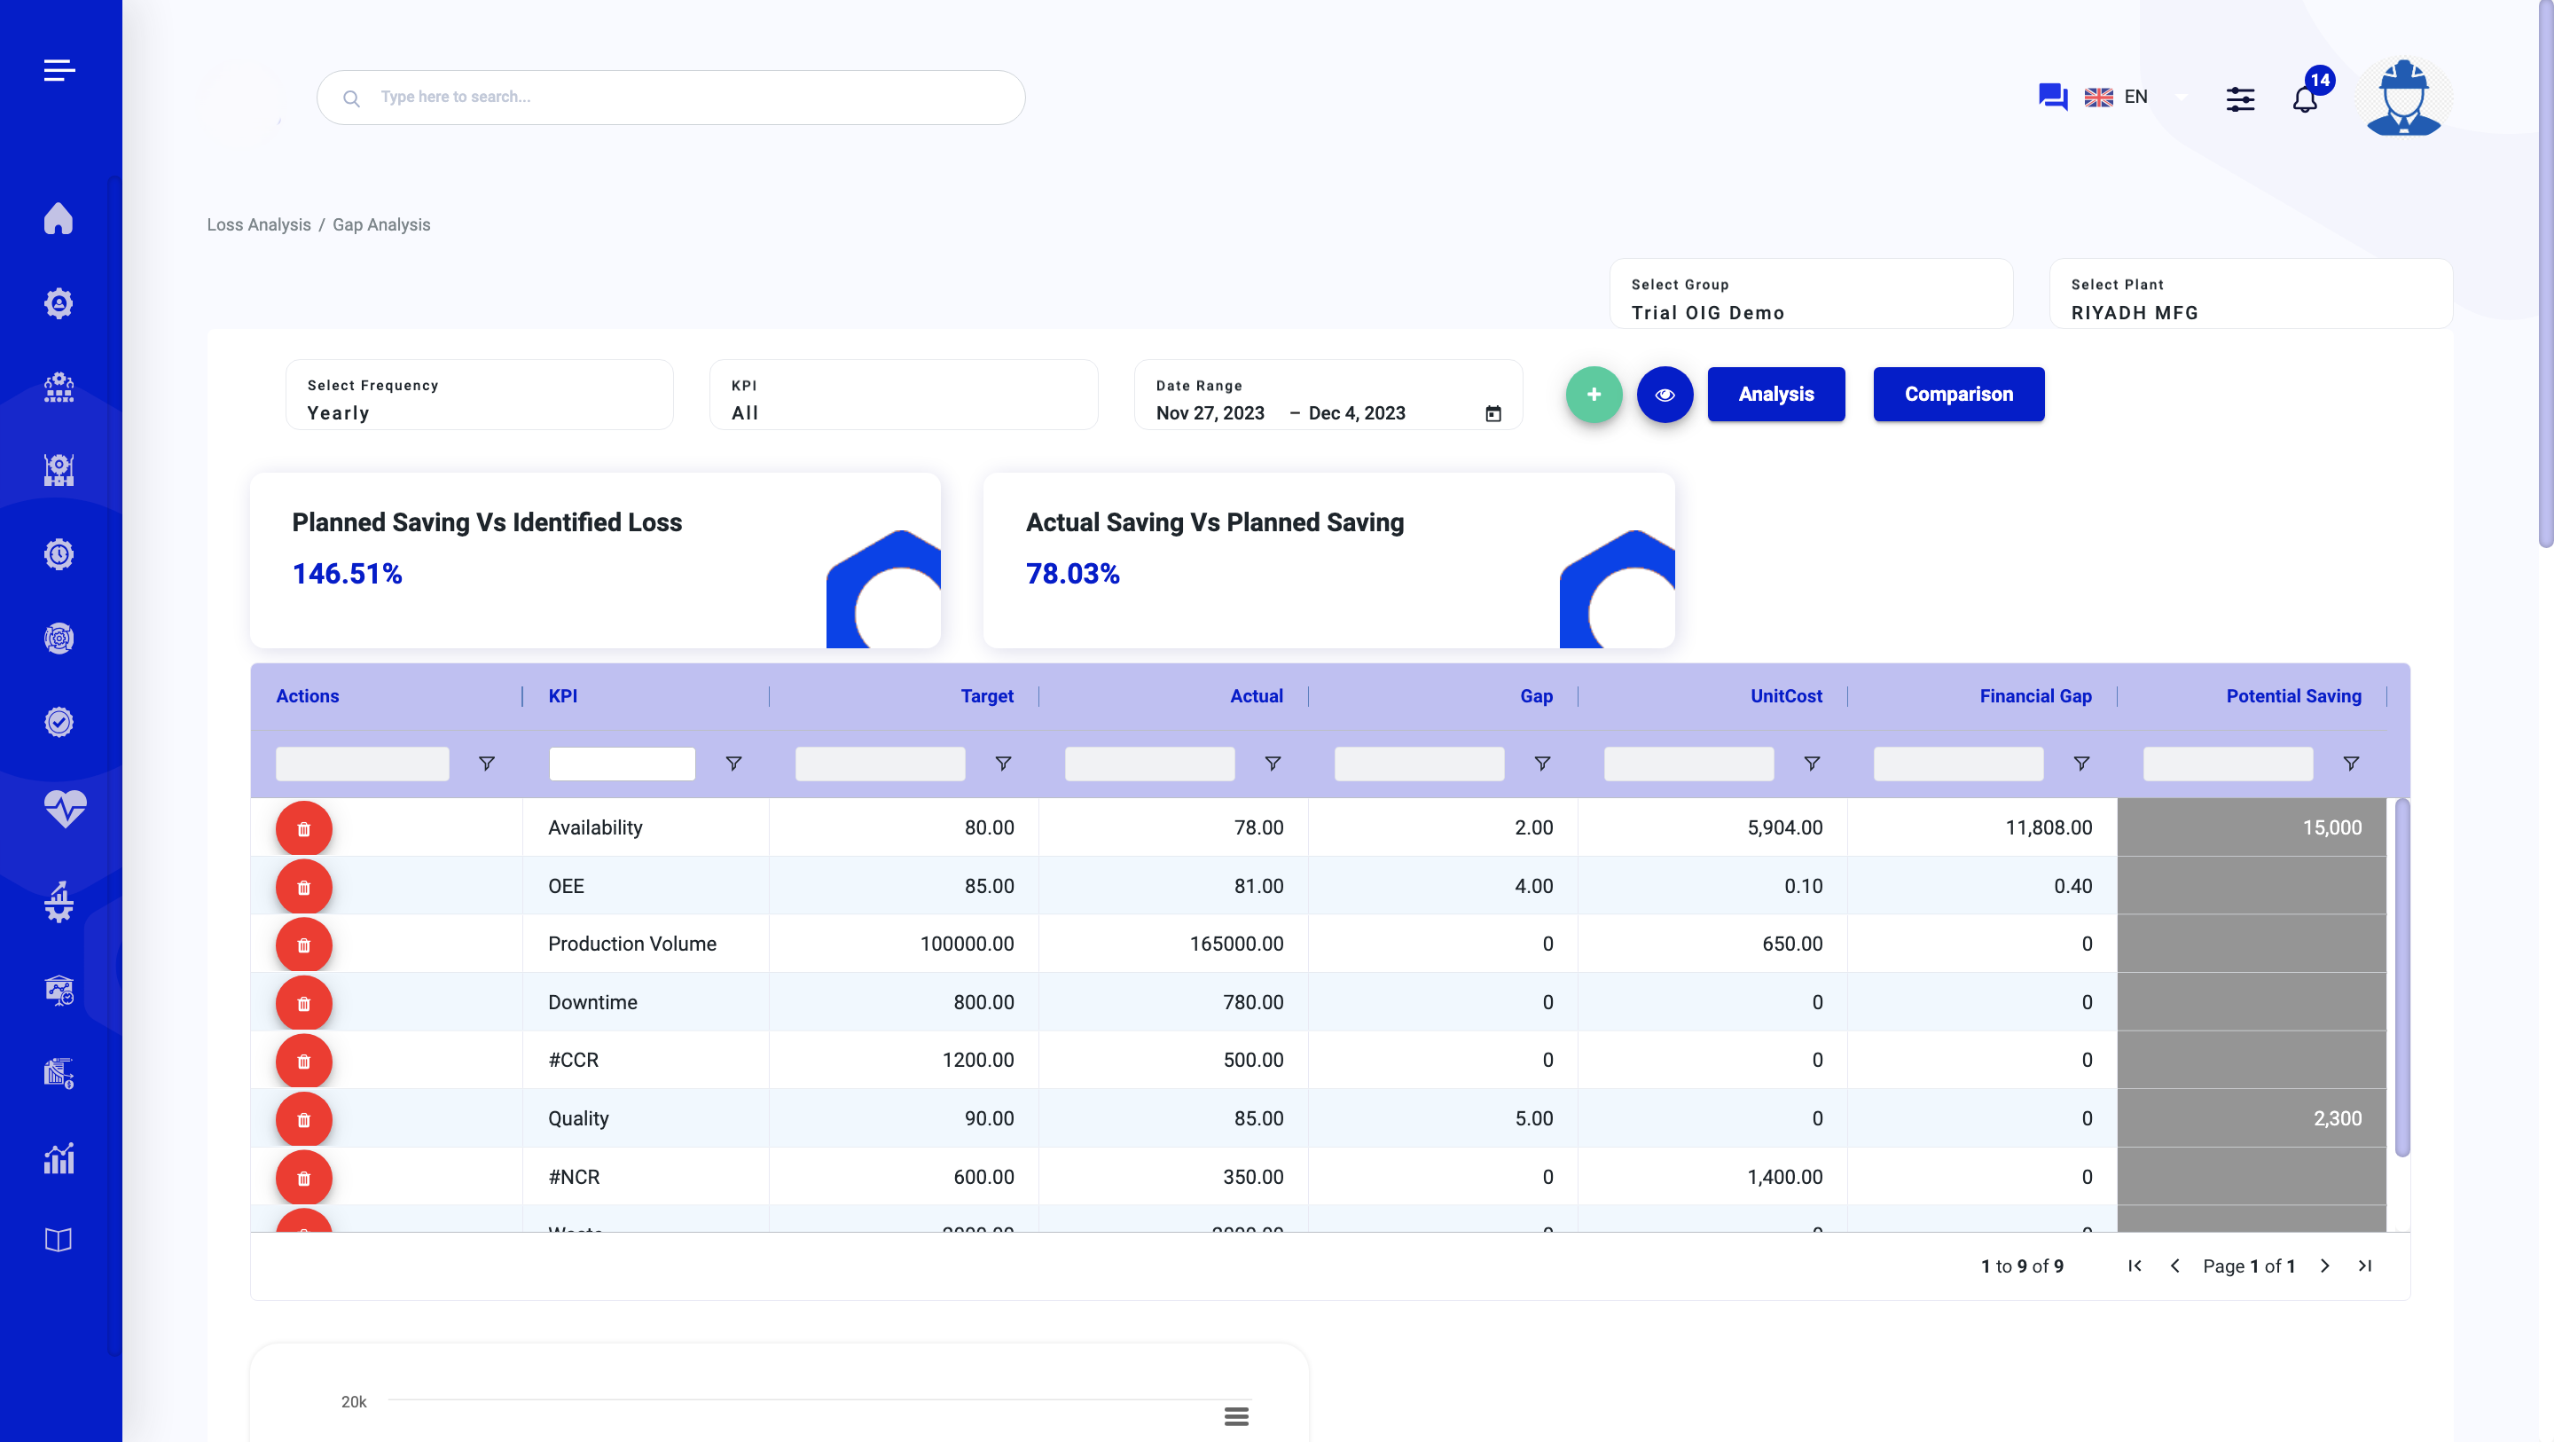2554x1442 pixels.
Task: Delete the Availability row
Action: click(x=303, y=829)
